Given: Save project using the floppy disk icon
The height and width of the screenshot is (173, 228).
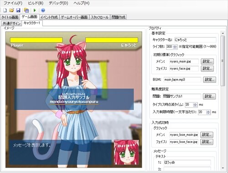Looking at the screenshot, I should (x=18, y=10).
